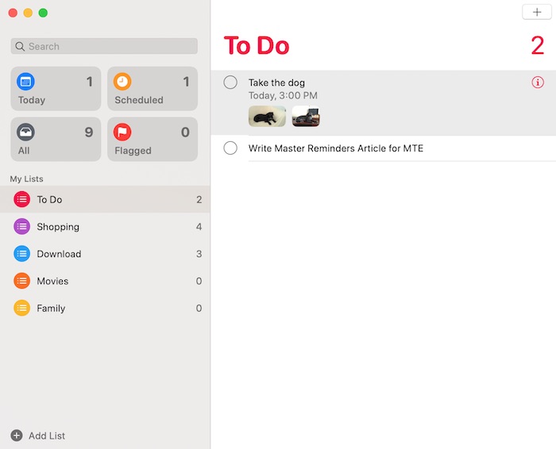The height and width of the screenshot is (449, 556).
Task: Open the Today smart list card
Action: click(x=56, y=89)
